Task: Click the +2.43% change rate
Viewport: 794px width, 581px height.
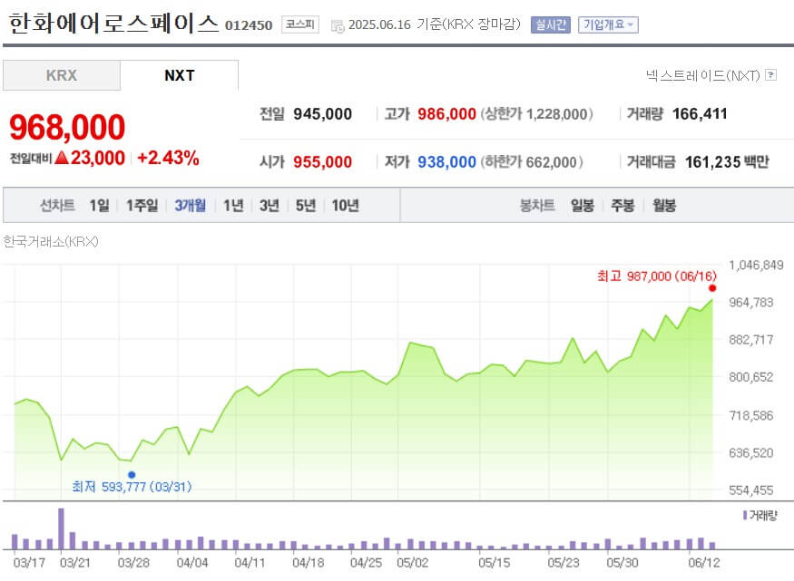Action: (168, 158)
